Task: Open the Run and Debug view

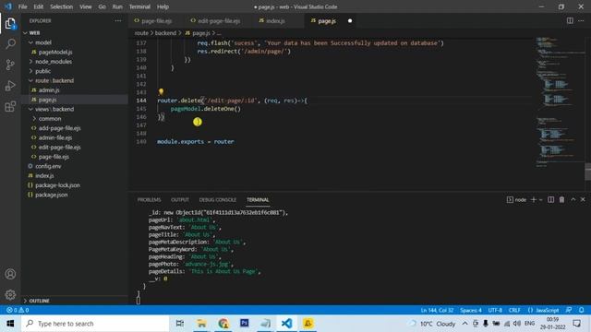Action: [10, 86]
